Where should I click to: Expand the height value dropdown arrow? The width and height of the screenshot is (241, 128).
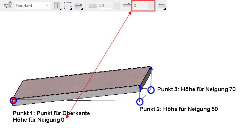151,6
